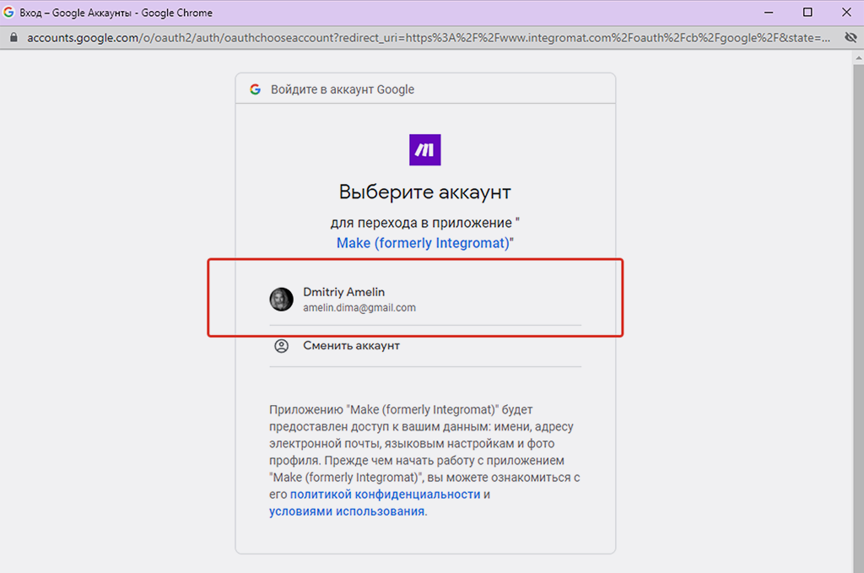Image resolution: width=864 pixels, height=573 pixels.
Task: Click the amelin.dima@gmail.com email text
Action: coord(359,307)
